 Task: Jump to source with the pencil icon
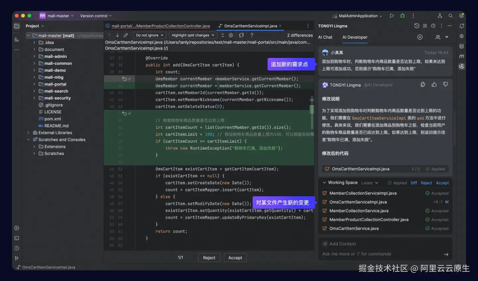[125, 35]
